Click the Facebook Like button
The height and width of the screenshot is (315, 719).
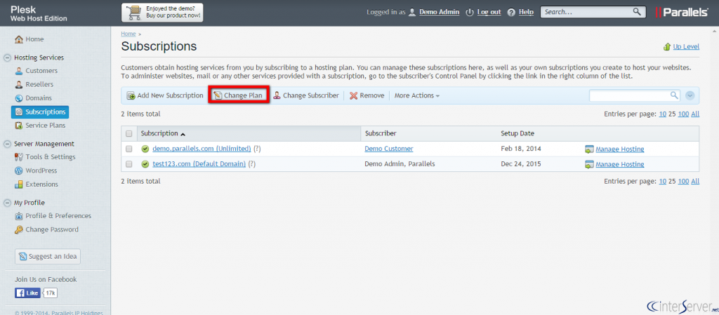pyautogui.click(x=27, y=293)
